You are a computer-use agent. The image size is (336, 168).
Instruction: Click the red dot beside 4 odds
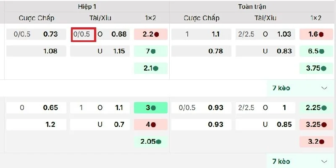(153, 125)
